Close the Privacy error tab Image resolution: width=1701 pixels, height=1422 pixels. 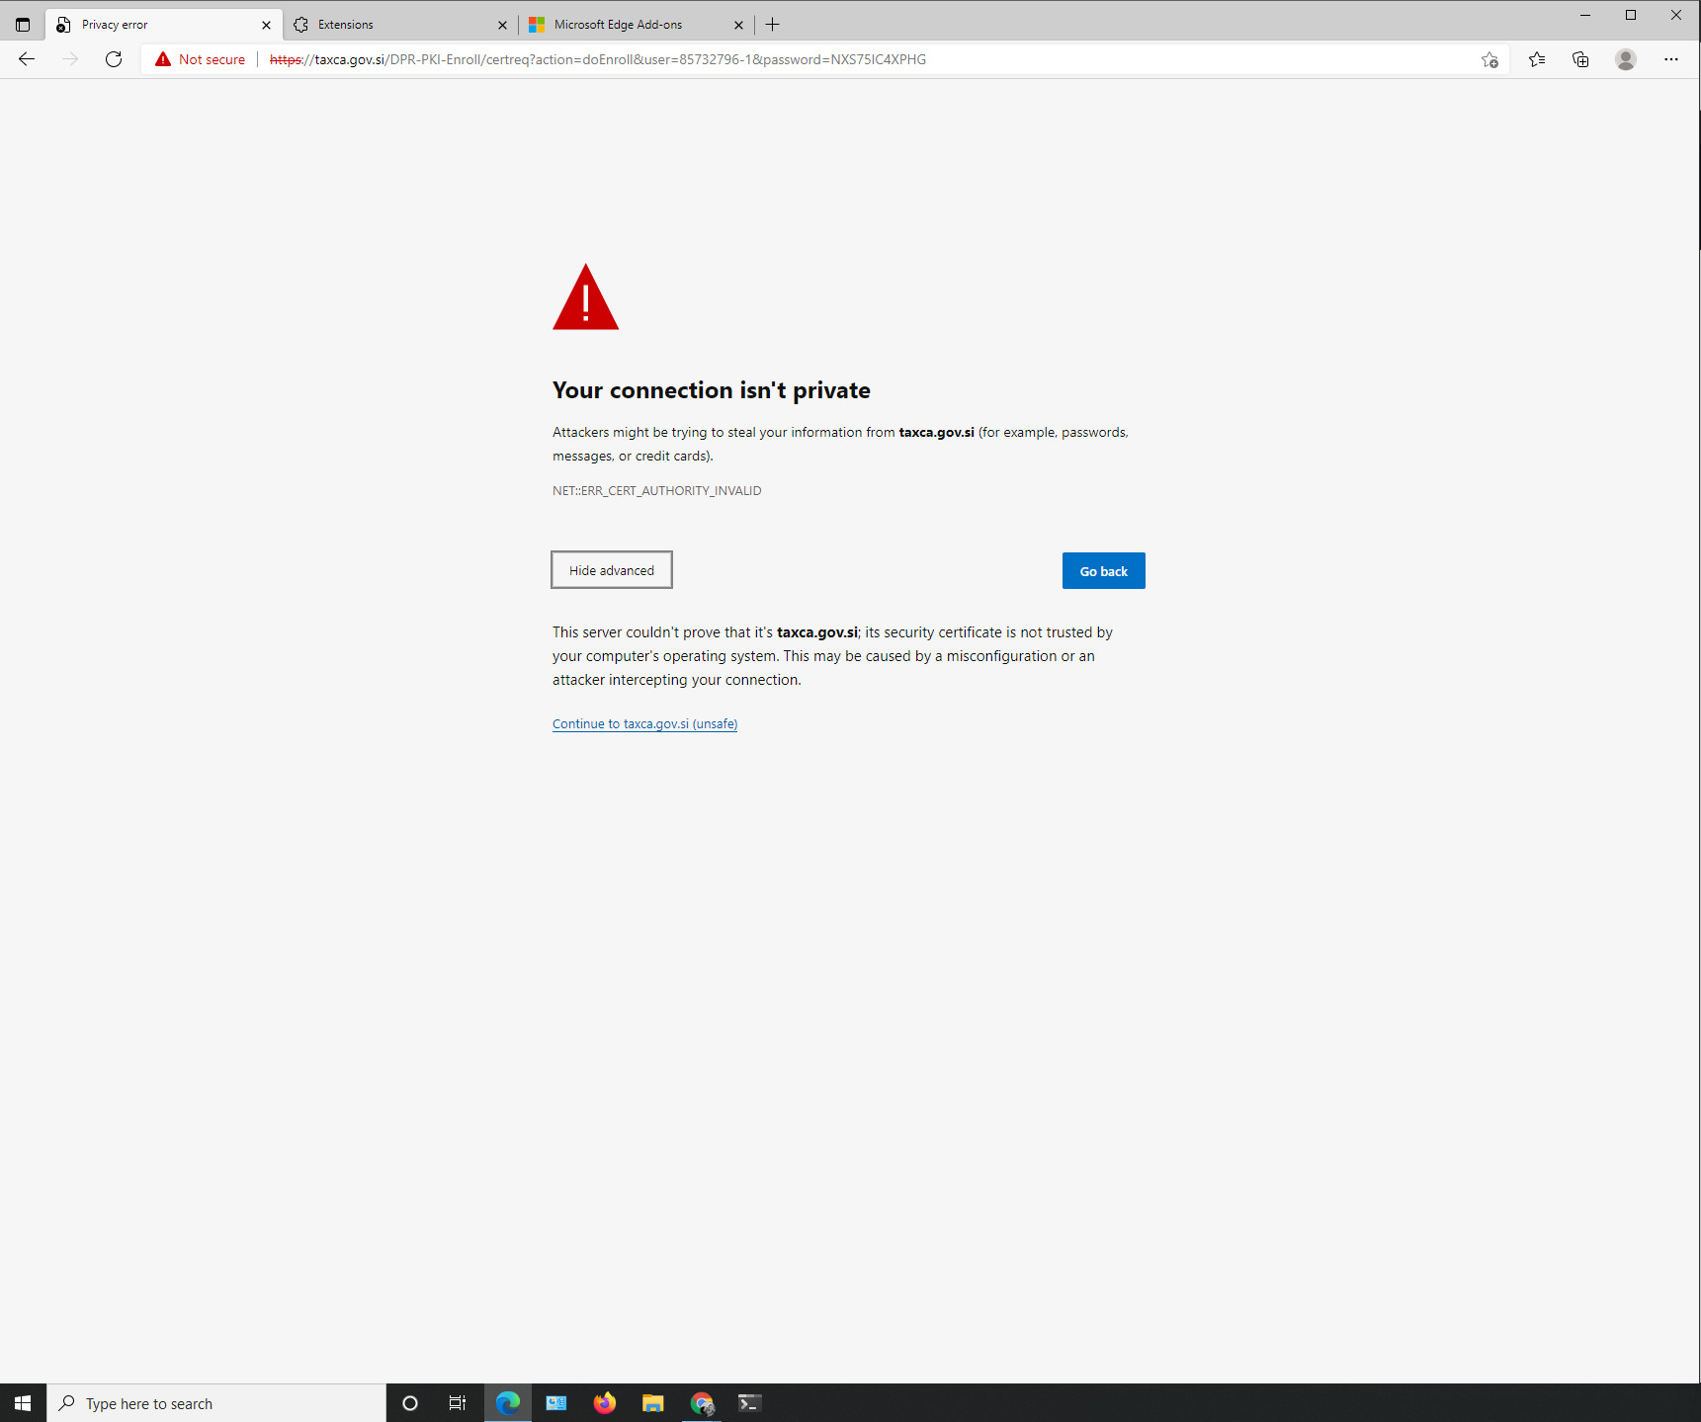click(266, 25)
